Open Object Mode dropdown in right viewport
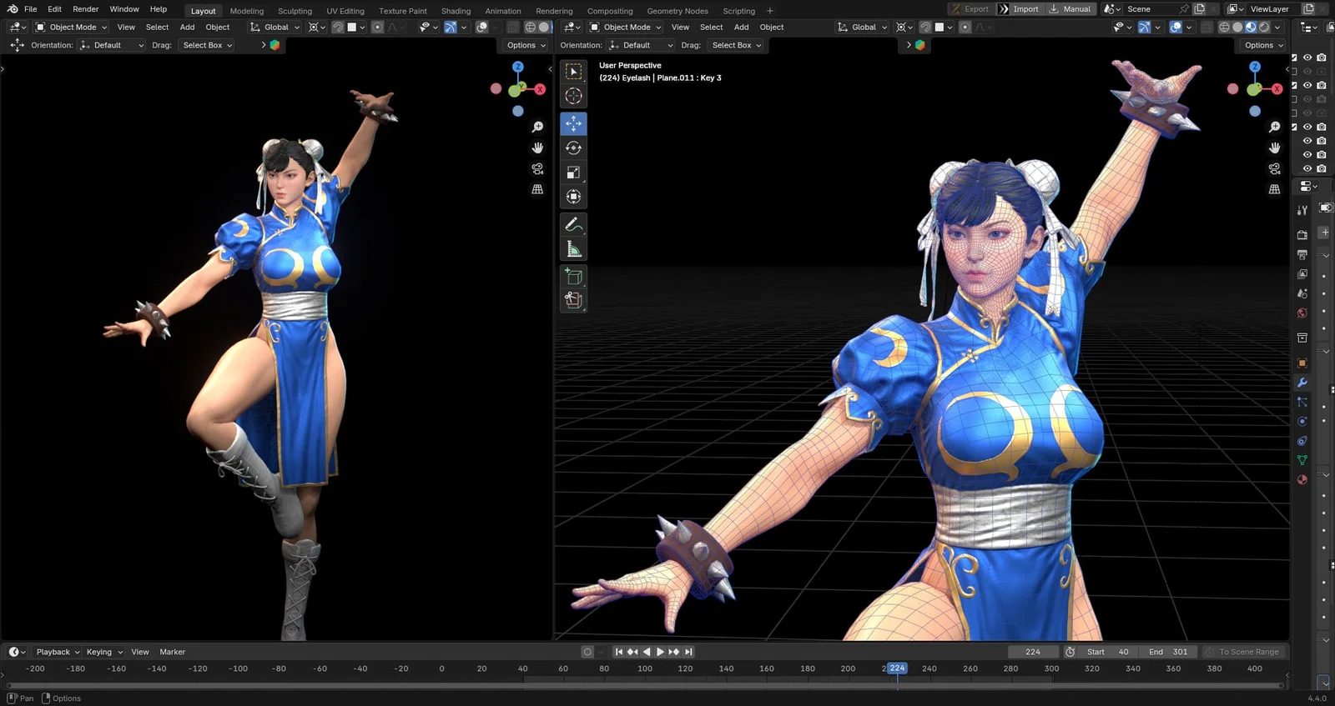 coord(625,27)
